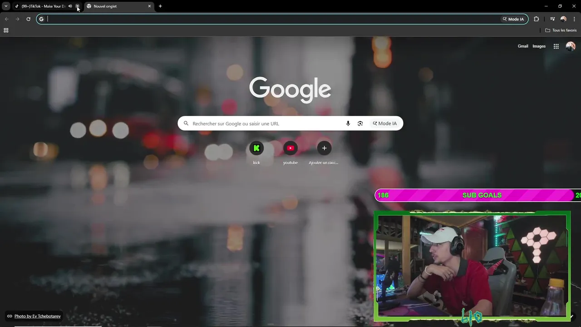The height and width of the screenshot is (327, 581).
Task: Close the Nouvel onglet tab
Action: coord(149,6)
